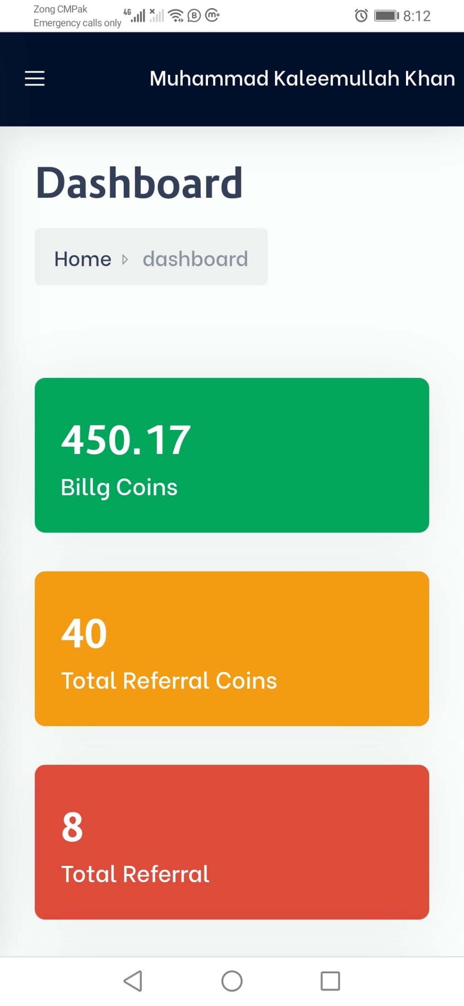Open the red Total Referral card

pyautogui.click(x=232, y=842)
